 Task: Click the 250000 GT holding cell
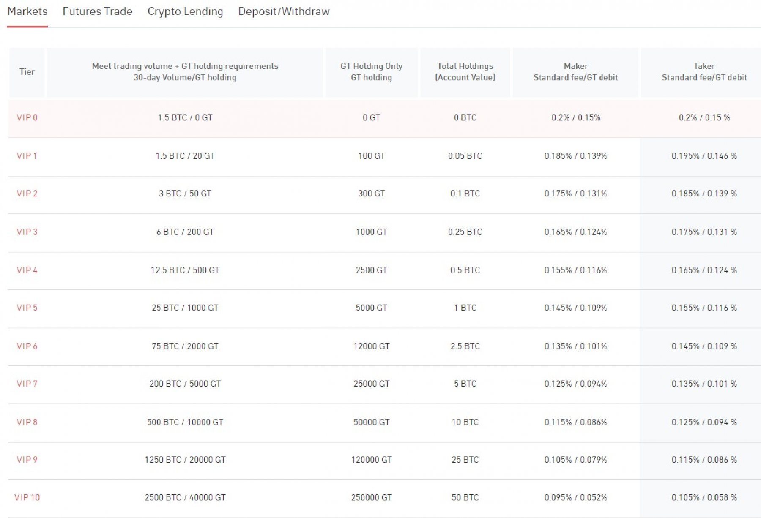tap(371, 497)
